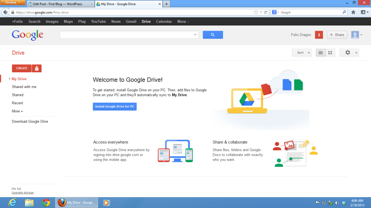Click the Firefox home icon
The width and height of the screenshot is (371, 208).
[x=353, y=12]
